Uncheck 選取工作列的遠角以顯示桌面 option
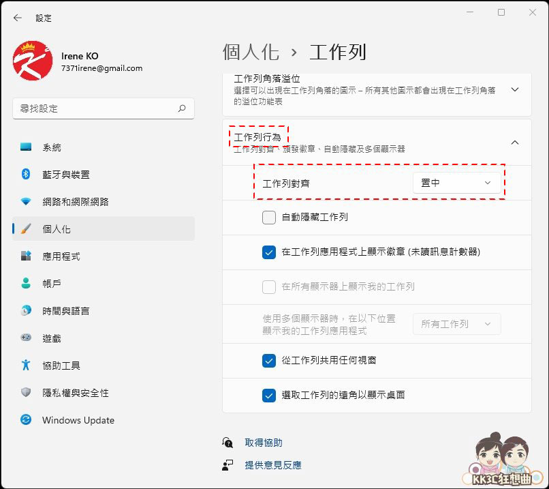Viewport: 549px width, 489px height. (269, 395)
